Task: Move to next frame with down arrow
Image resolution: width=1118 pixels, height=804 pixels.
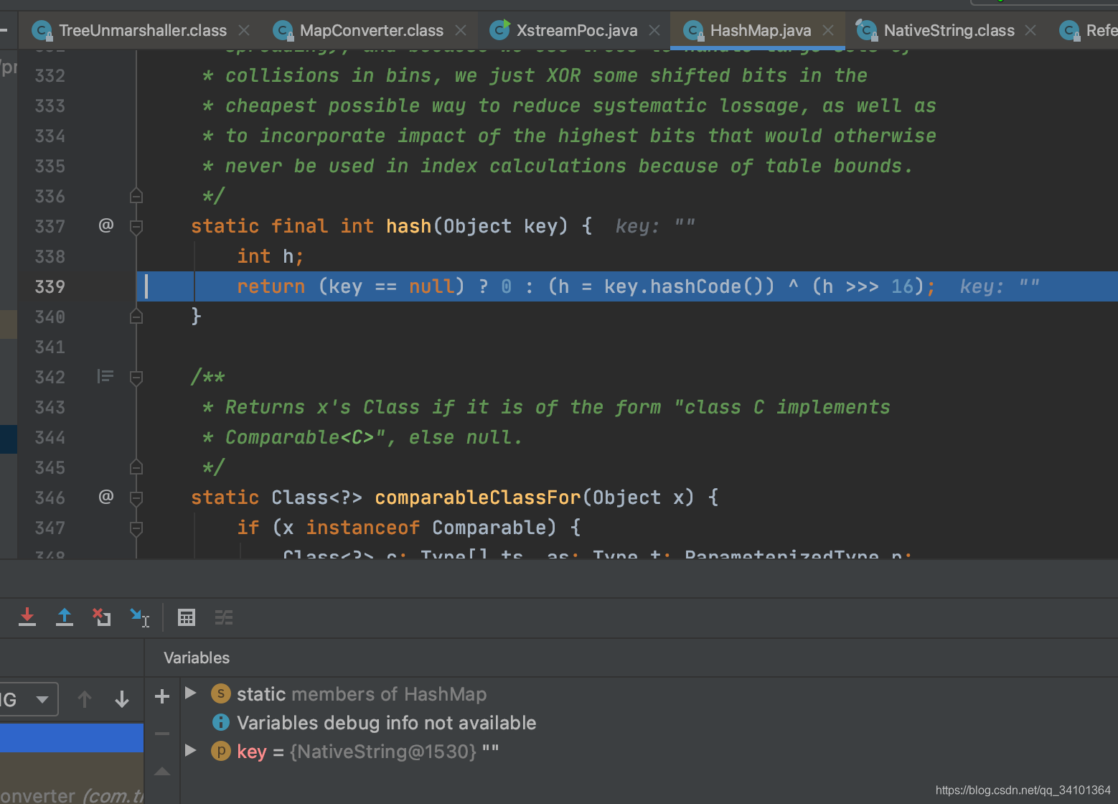Action: [x=122, y=699]
